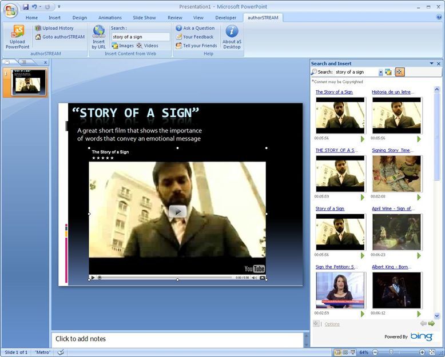The width and height of the screenshot is (445, 357).
Task: Click the Upload PowerPoint icon
Action: coord(17,32)
